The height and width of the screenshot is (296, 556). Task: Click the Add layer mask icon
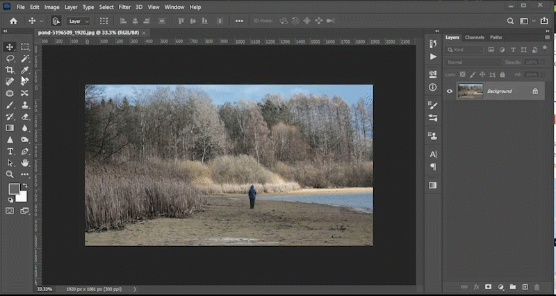click(489, 286)
